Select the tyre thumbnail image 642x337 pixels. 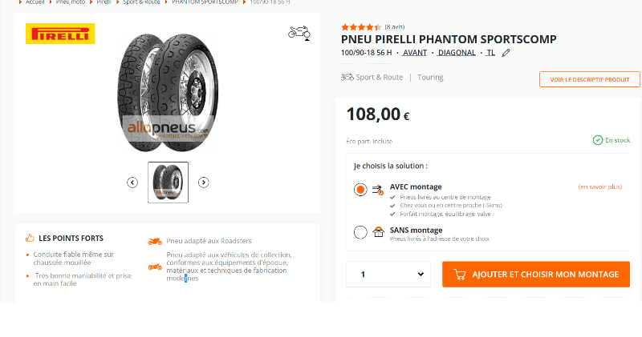[168, 183]
